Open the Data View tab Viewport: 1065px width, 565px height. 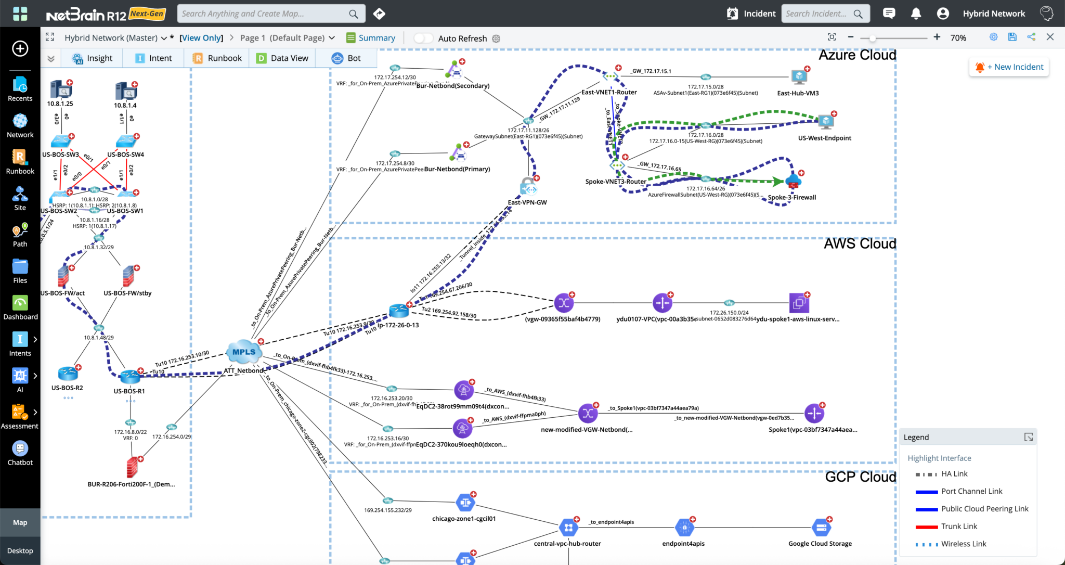coord(282,58)
